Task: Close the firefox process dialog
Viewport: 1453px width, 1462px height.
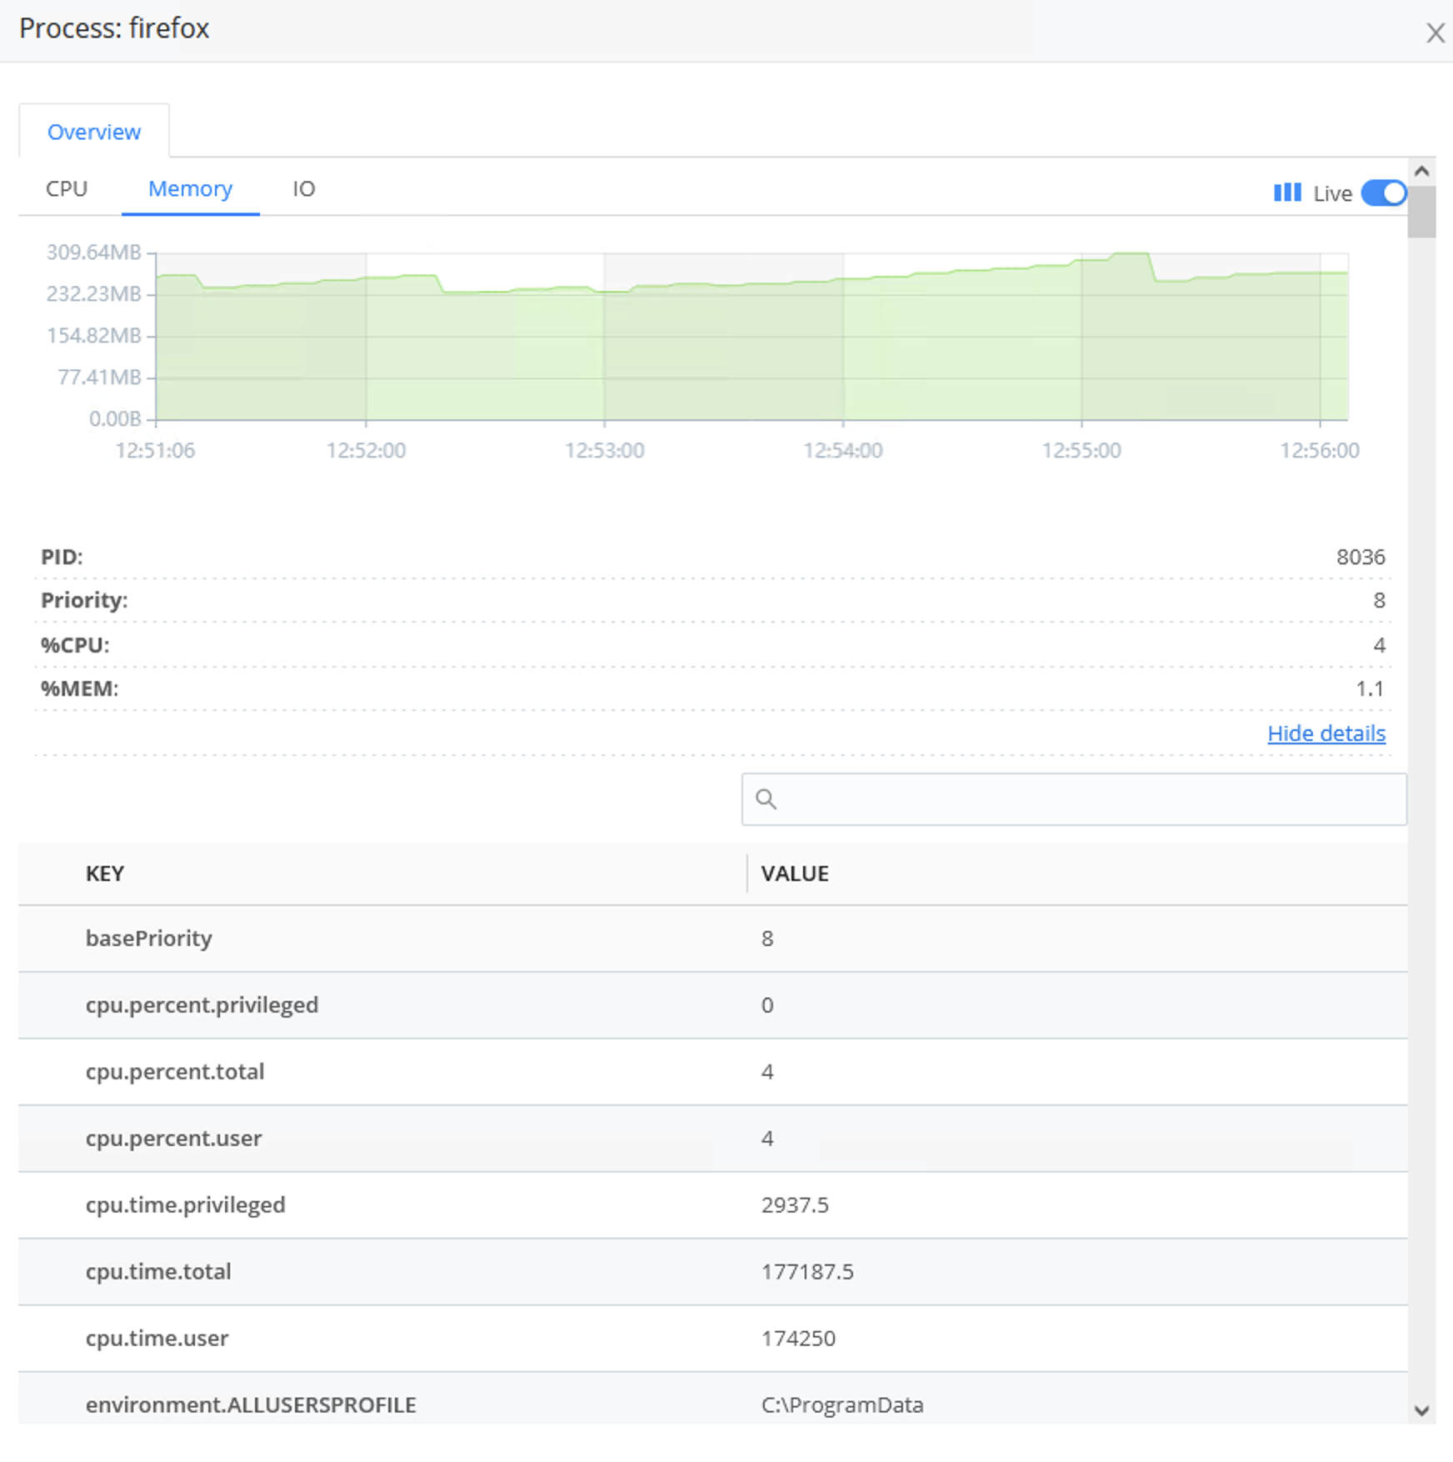Action: click(1435, 33)
